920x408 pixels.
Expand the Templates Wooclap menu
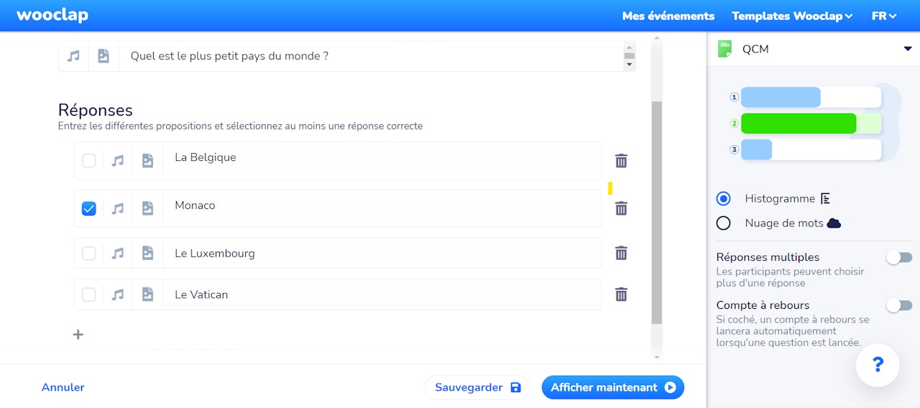[792, 16]
